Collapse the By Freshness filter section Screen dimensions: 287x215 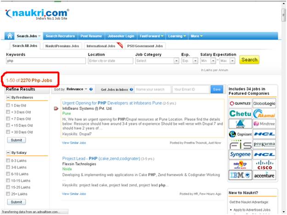tap(8, 98)
